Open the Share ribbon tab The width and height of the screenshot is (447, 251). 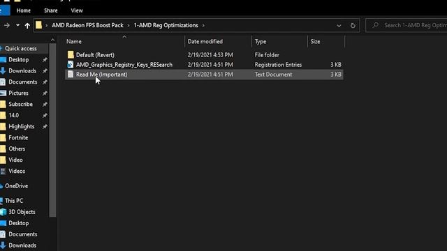(x=51, y=10)
